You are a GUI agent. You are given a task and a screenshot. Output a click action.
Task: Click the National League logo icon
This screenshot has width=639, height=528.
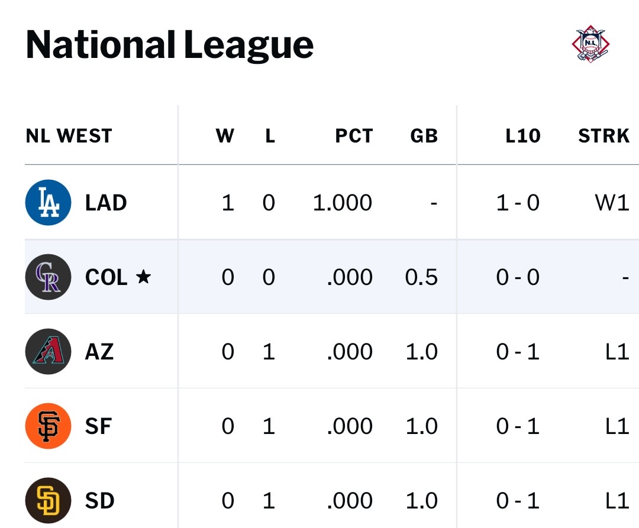pos(590,44)
